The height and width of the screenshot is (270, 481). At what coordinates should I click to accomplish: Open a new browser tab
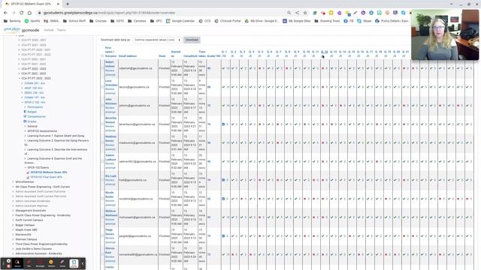pyautogui.click(x=68, y=4)
